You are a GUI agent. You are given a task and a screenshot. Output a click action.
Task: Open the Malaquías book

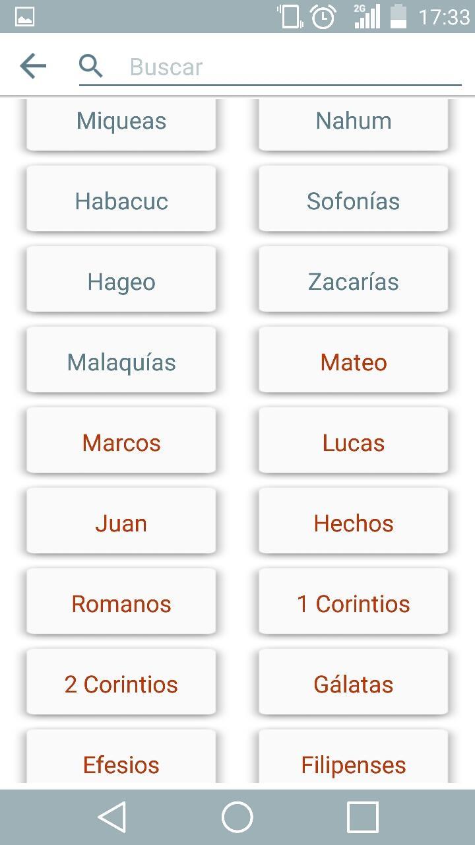[121, 362]
